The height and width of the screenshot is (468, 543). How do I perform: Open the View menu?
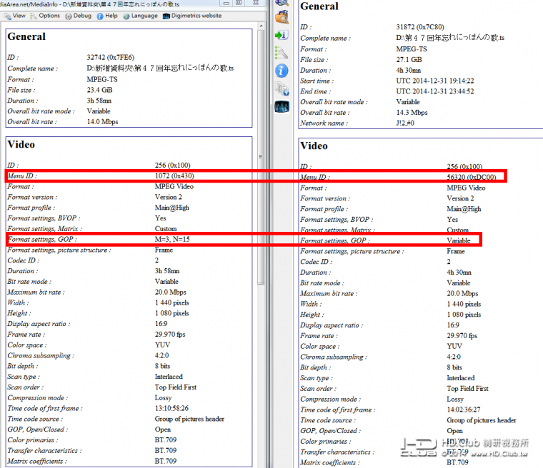[x=15, y=16]
